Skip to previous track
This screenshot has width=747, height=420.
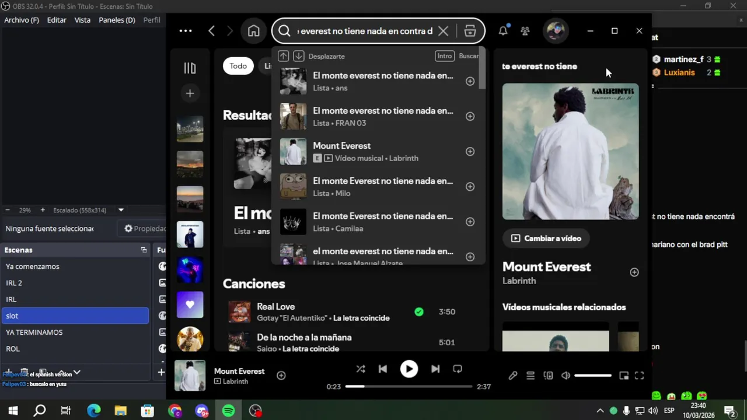click(x=383, y=369)
